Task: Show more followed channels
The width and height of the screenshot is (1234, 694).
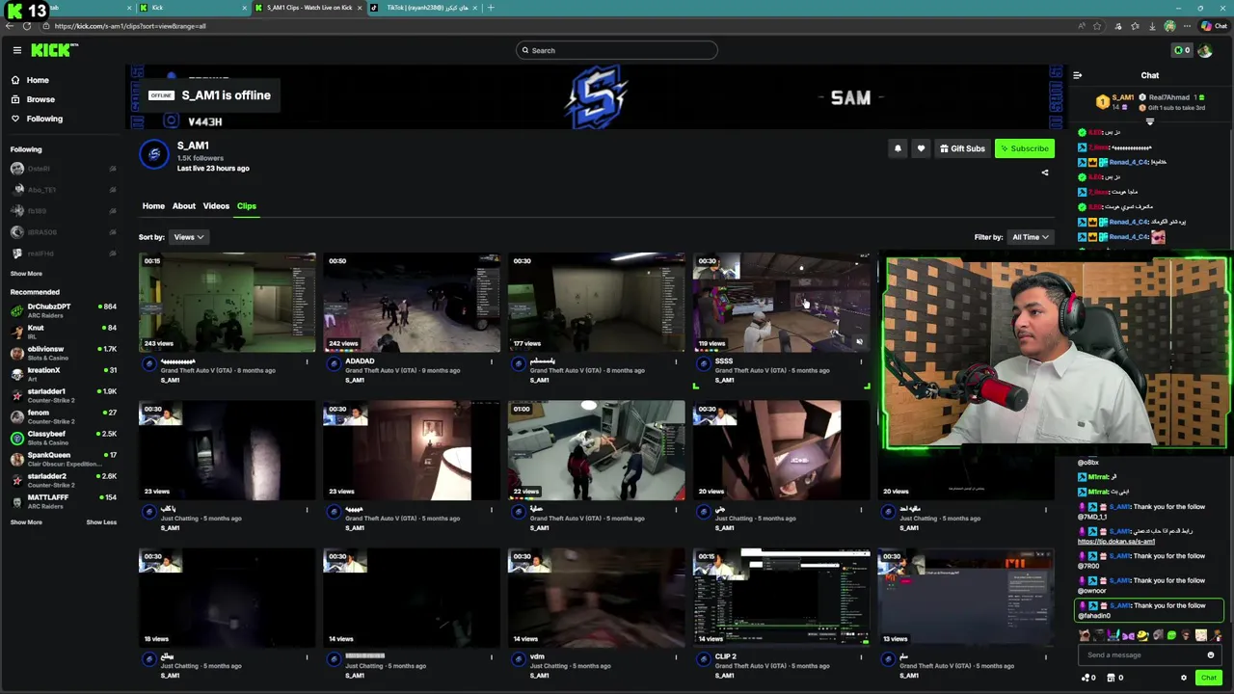Action: pyautogui.click(x=26, y=274)
